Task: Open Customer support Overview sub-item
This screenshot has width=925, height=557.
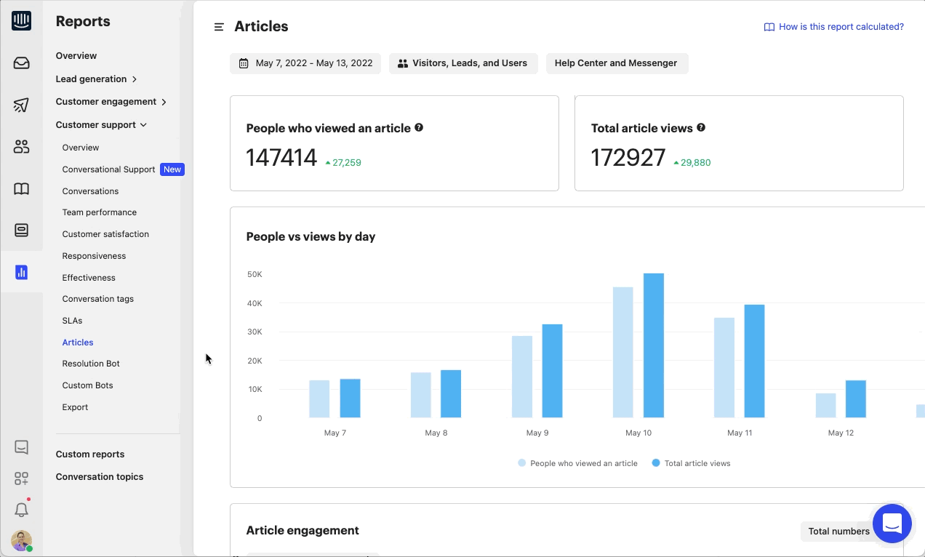Action: [81, 148]
